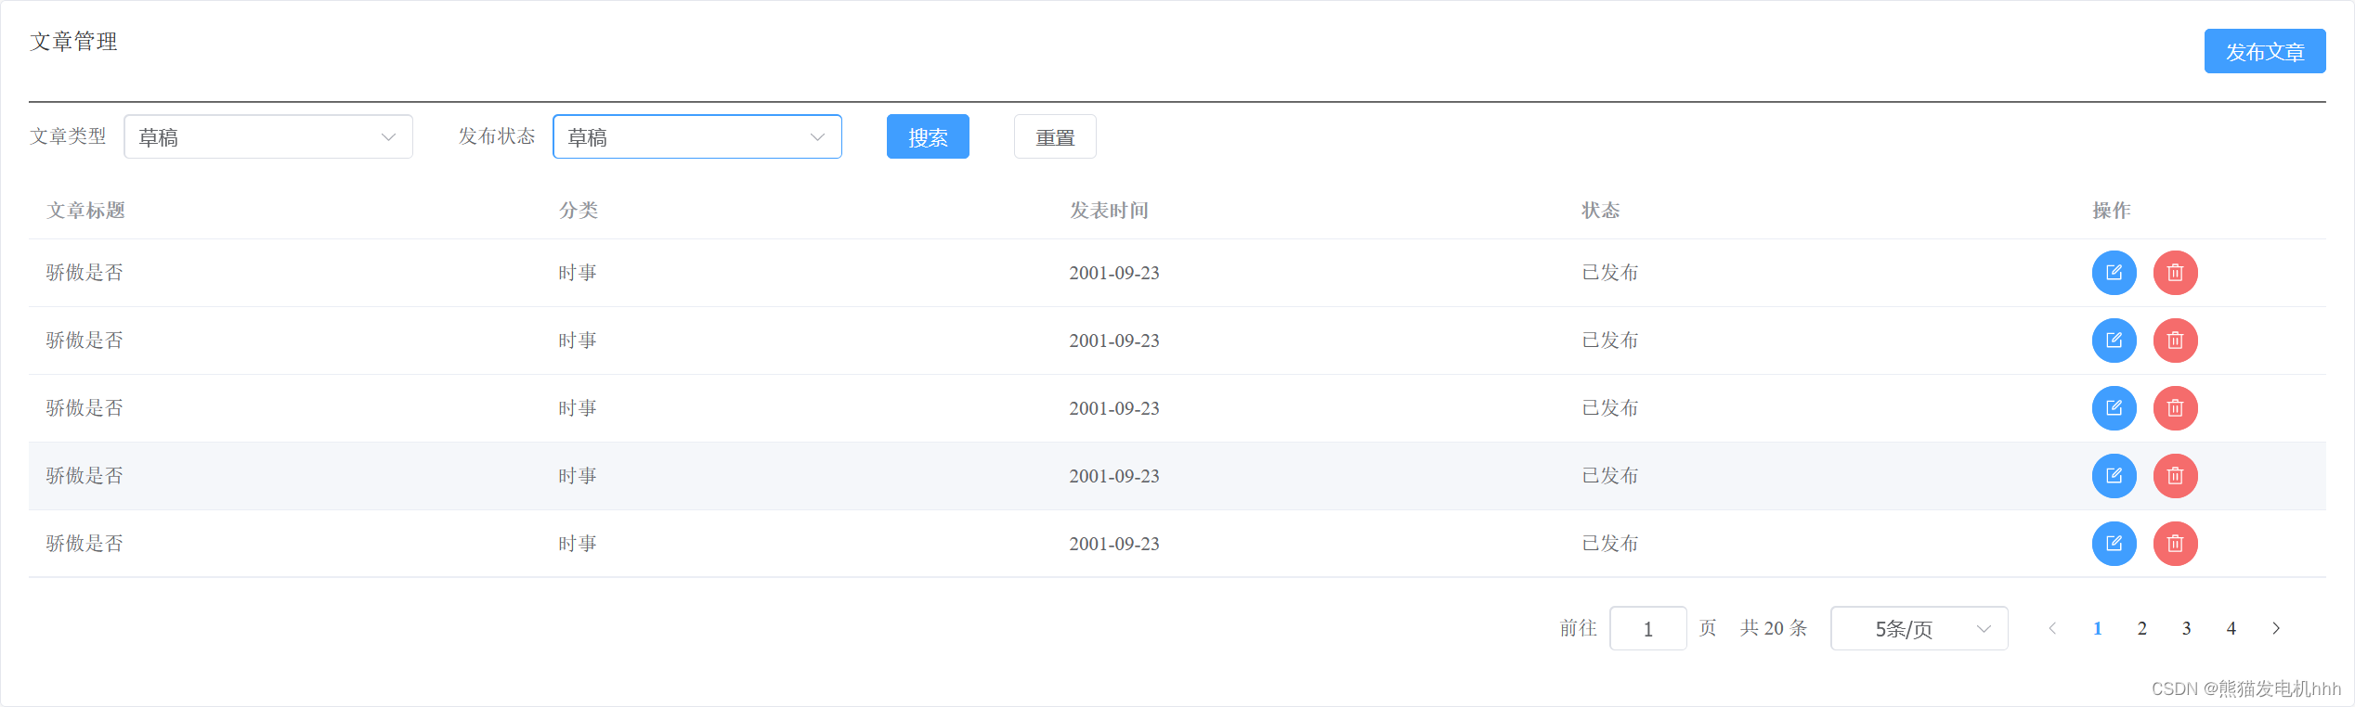Select page 2 in pagination
This screenshot has width=2355, height=707.
pos(2141,628)
